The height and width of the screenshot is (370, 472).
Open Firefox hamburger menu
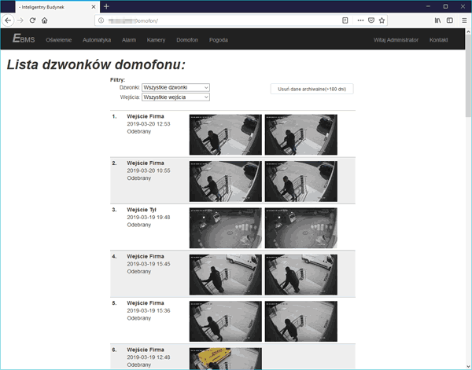(x=463, y=20)
